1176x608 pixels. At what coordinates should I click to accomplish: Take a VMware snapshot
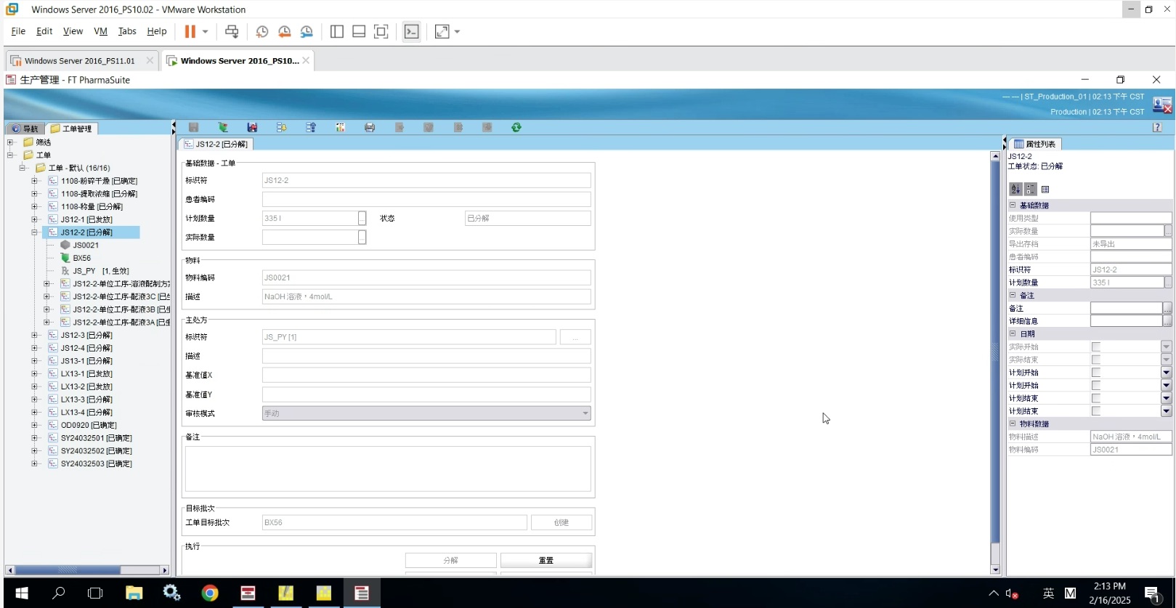pyautogui.click(x=262, y=31)
